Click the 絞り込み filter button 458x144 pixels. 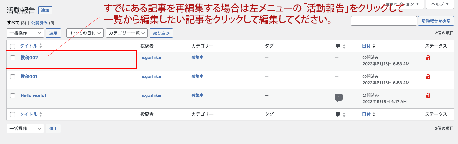pyautogui.click(x=161, y=33)
